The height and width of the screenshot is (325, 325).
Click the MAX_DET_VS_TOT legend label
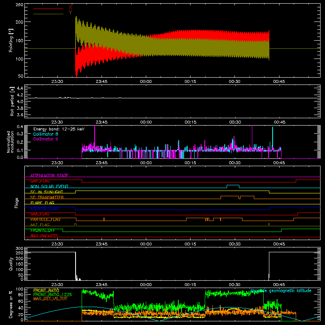tap(50, 299)
